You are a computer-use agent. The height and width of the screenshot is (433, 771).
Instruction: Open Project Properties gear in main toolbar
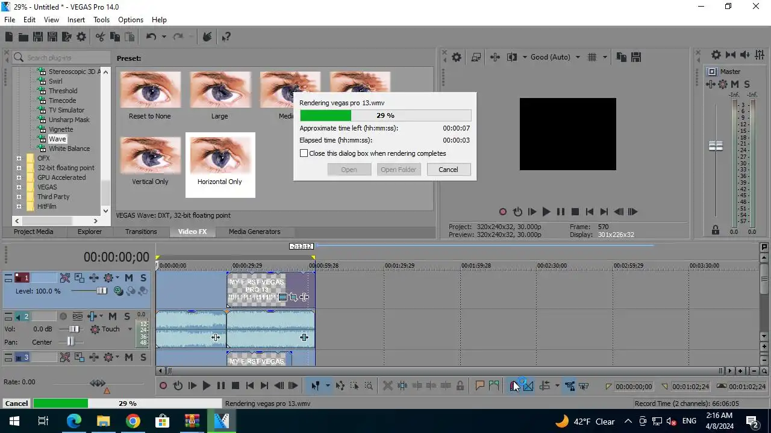[81, 37]
